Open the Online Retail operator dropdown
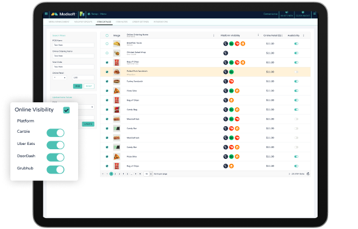Screen dimensions: 358x229 click(60, 77)
